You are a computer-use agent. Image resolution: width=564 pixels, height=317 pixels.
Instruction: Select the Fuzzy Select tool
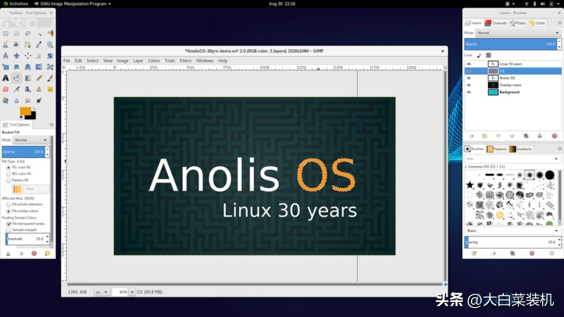coord(39,34)
